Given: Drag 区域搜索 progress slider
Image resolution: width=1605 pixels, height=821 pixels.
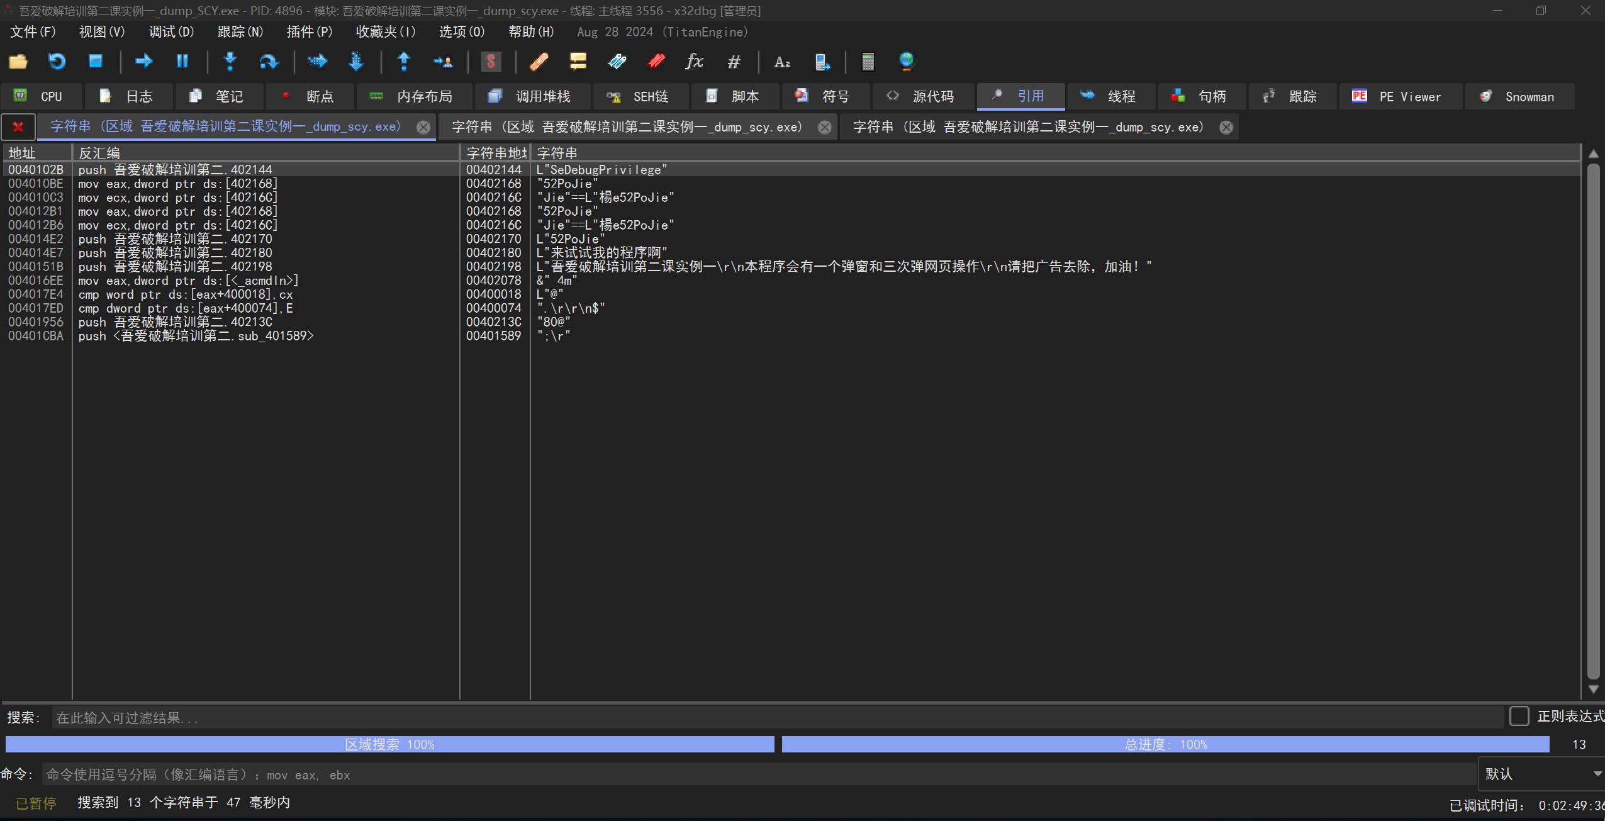Looking at the screenshot, I should tap(388, 744).
